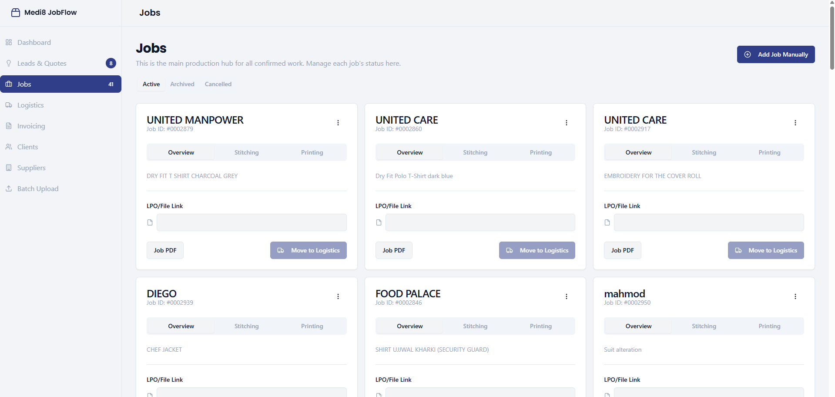This screenshot has height=397, width=835.
Task: Click the Add Job Manually button
Action: [776, 54]
